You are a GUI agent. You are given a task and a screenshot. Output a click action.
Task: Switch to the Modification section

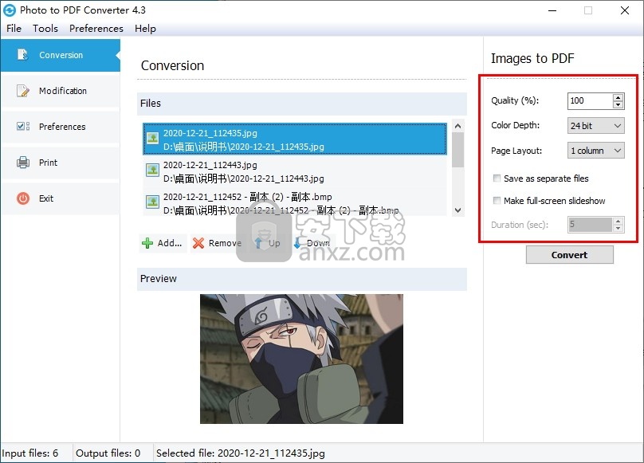(x=61, y=91)
